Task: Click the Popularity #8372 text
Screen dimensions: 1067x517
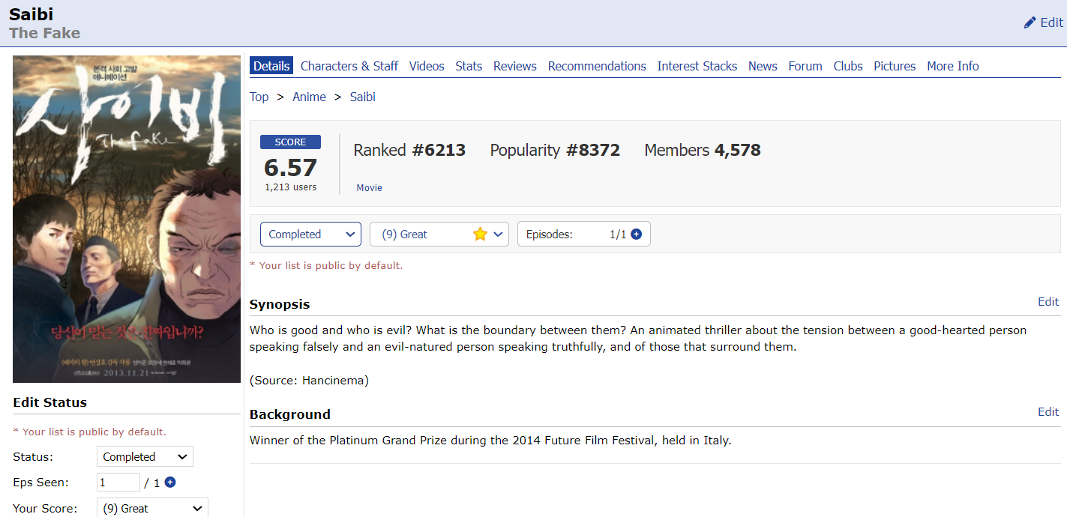Action: click(555, 150)
